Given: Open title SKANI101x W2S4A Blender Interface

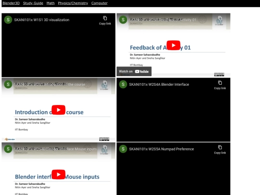Looking at the screenshot, I should (x=159, y=84).
